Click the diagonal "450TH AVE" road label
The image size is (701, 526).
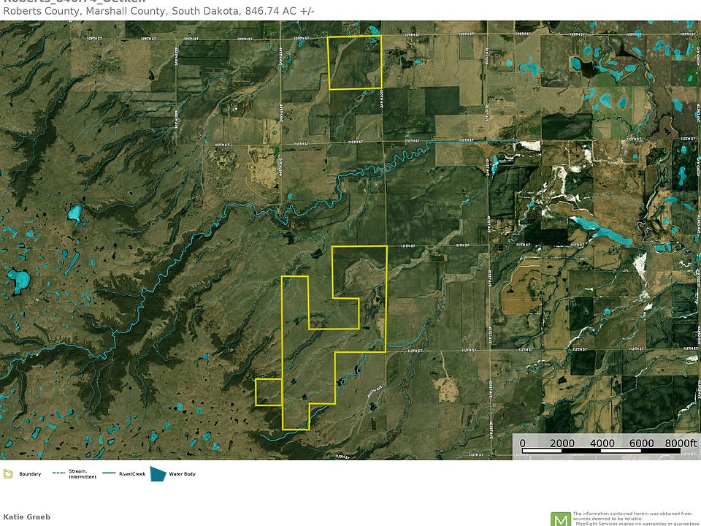point(375,392)
